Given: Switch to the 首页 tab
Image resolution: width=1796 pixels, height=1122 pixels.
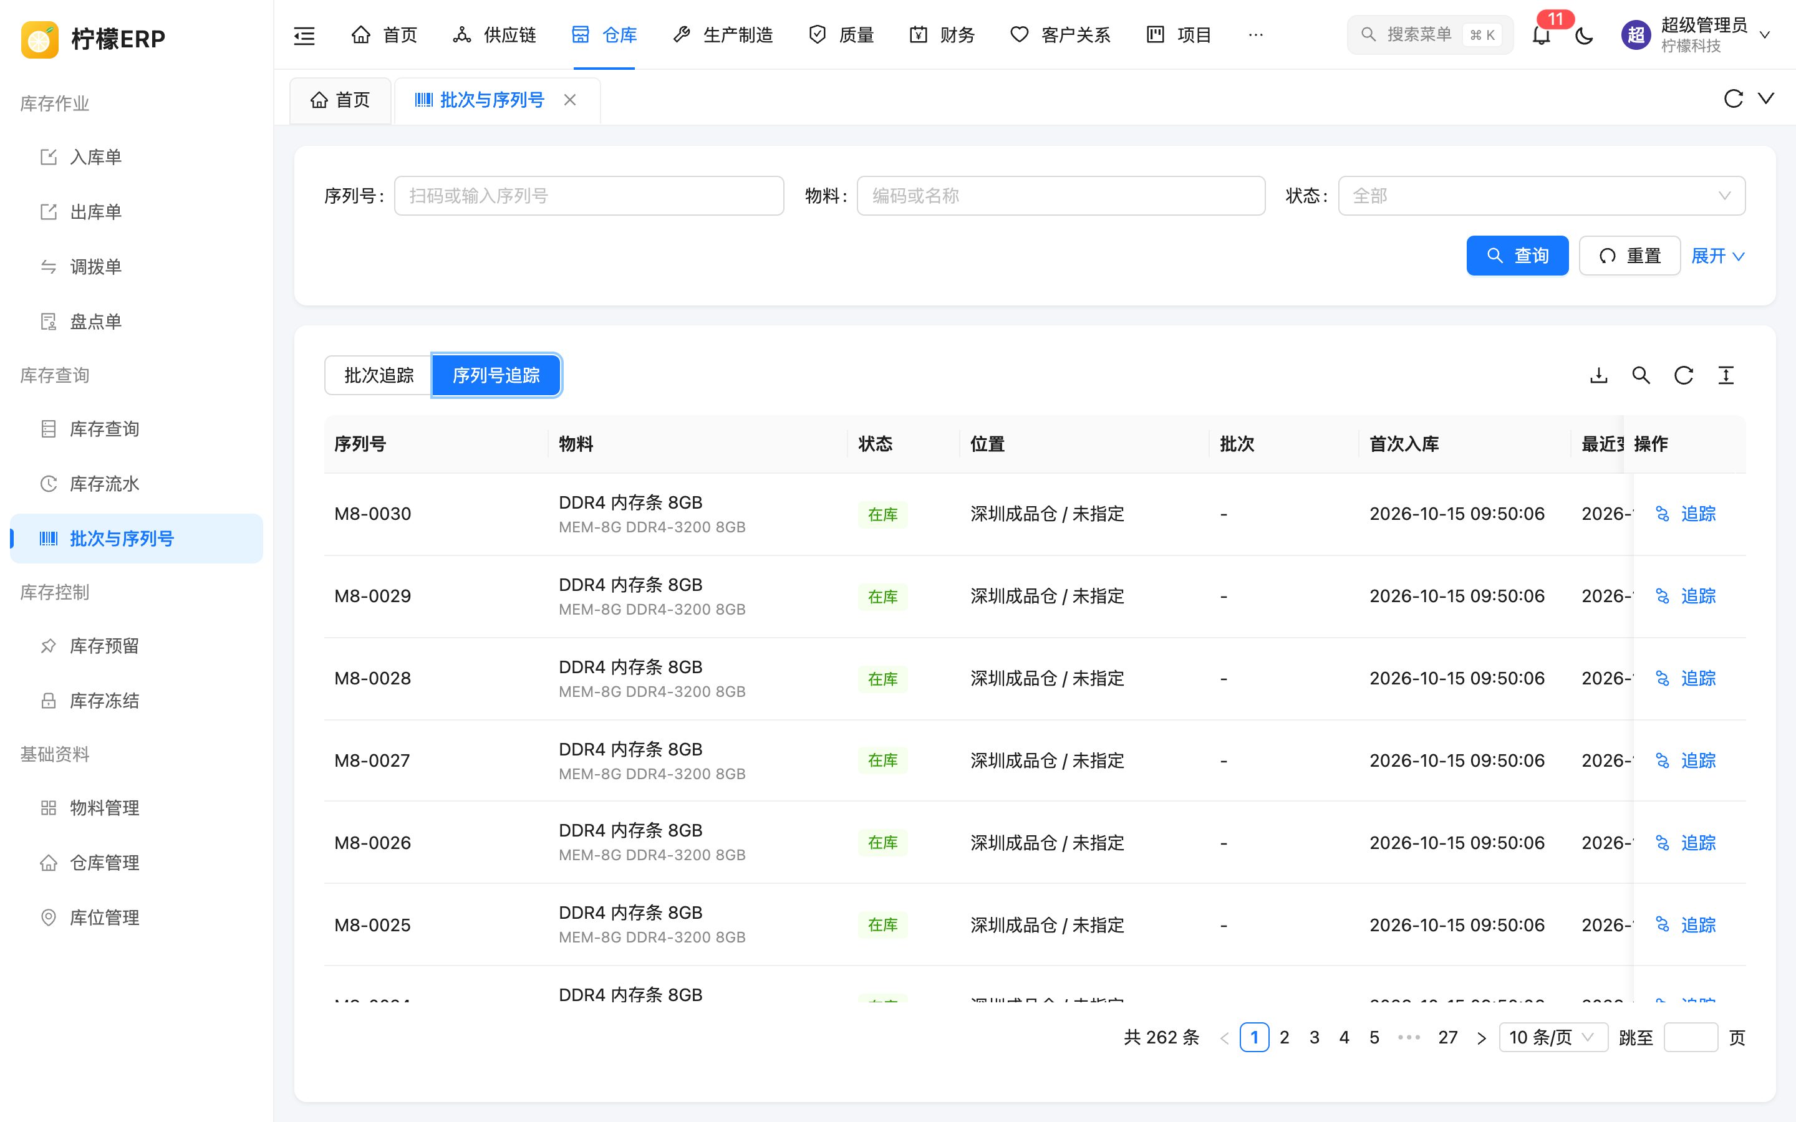Looking at the screenshot, I should (x=340, y=100).
